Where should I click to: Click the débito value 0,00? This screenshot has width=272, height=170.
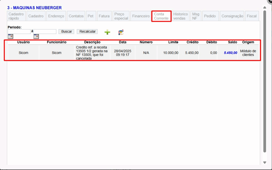pos(214,53)
